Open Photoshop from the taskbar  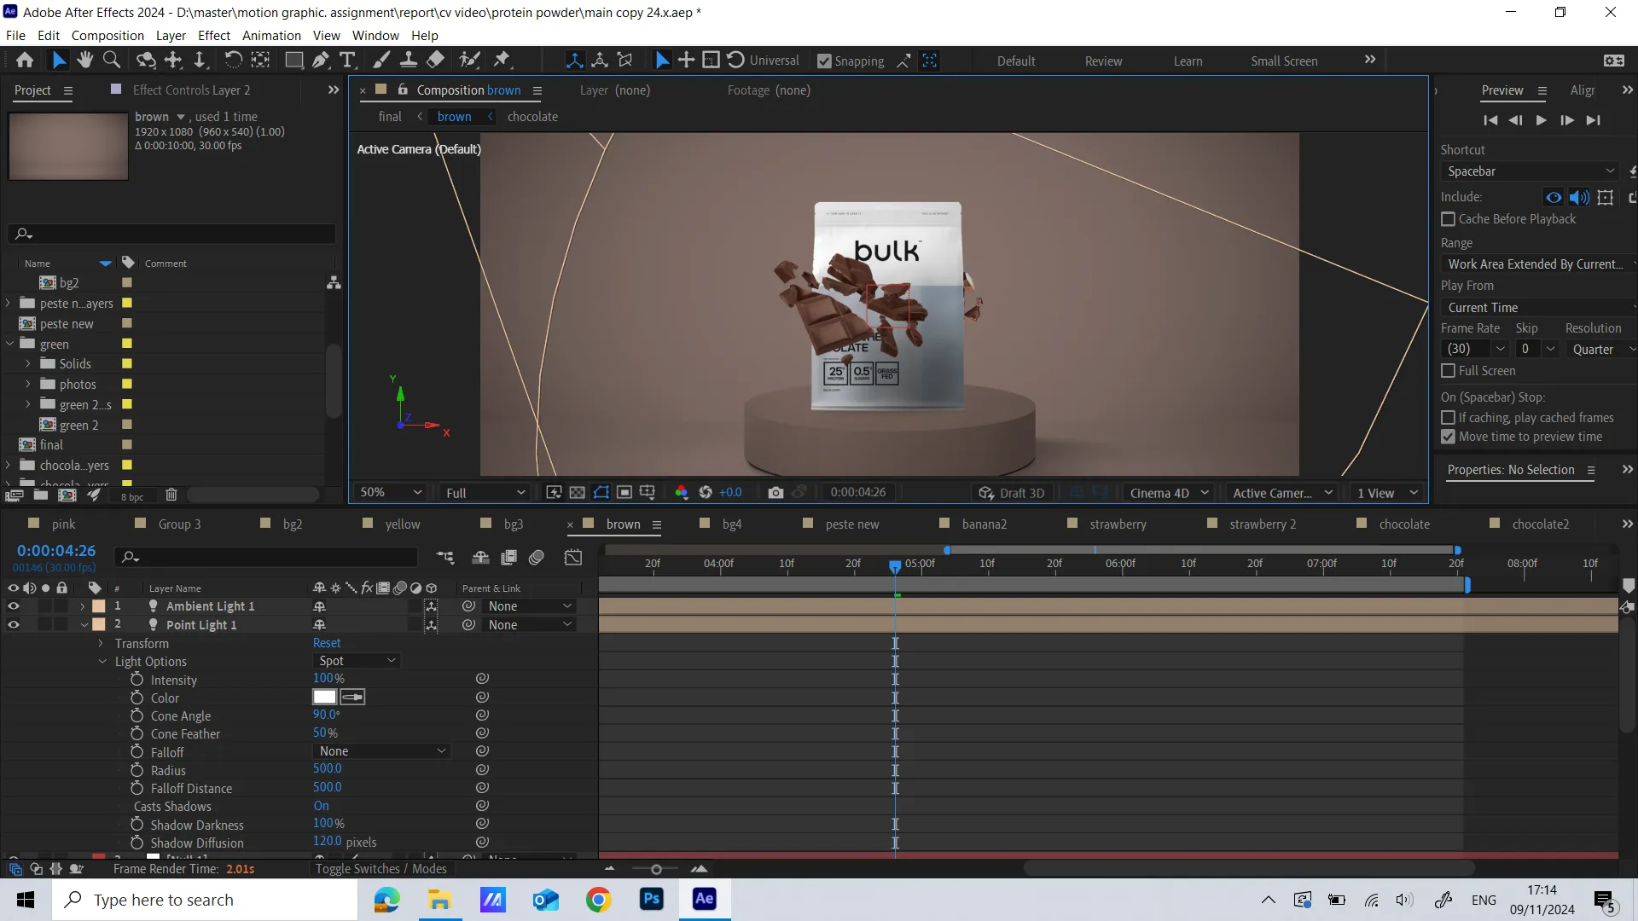pos(652,900)
